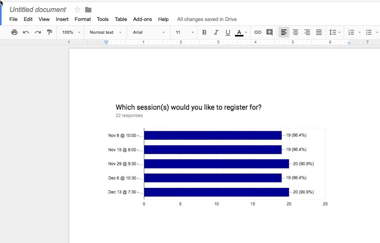
Task: Select the Paint format tool
Action: [x=49, y=32]
